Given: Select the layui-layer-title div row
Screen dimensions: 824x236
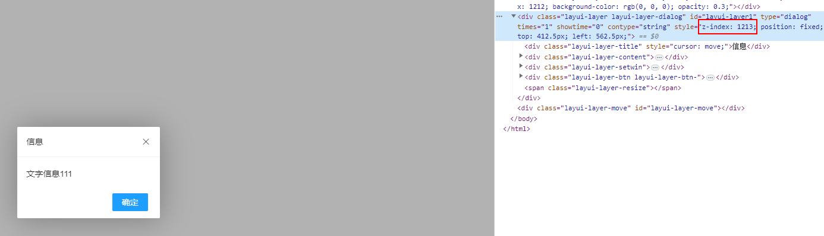Looking at the screenshot, I should coord(647,46).
